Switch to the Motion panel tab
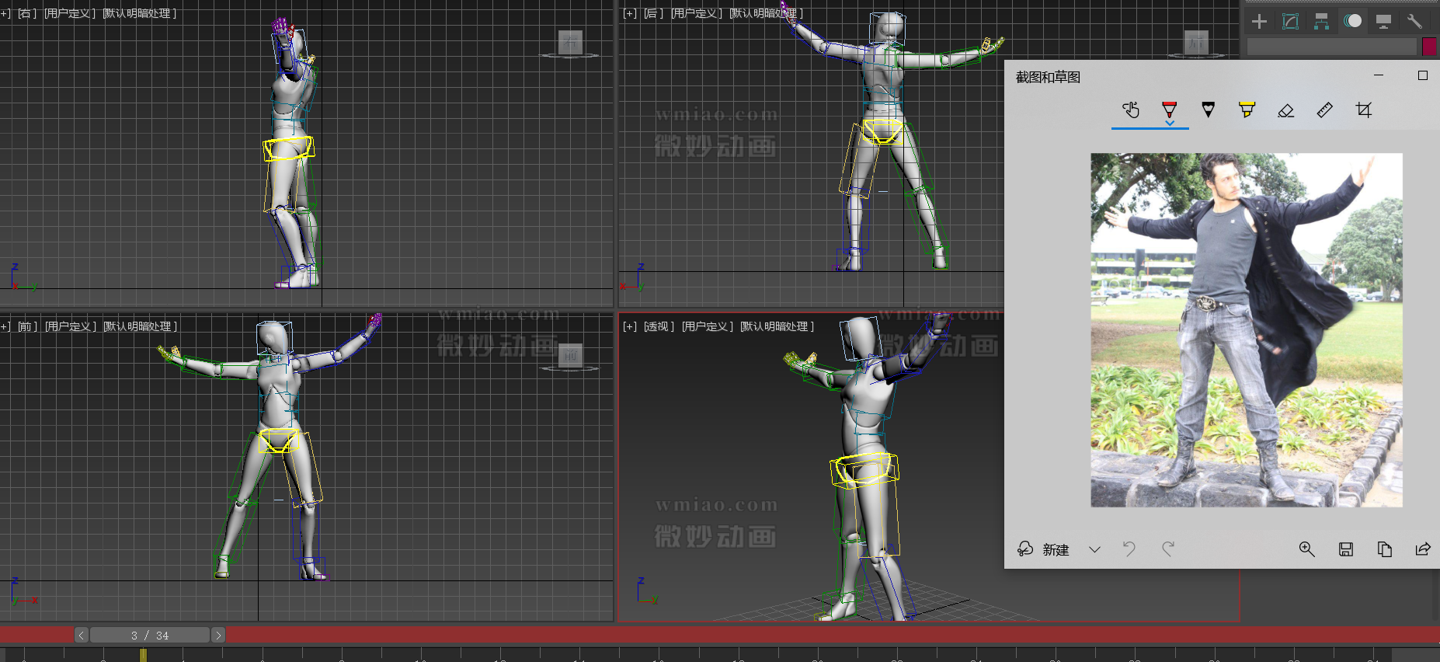The width and height of the screenshot is (1440, 662). coord(1352,22)
